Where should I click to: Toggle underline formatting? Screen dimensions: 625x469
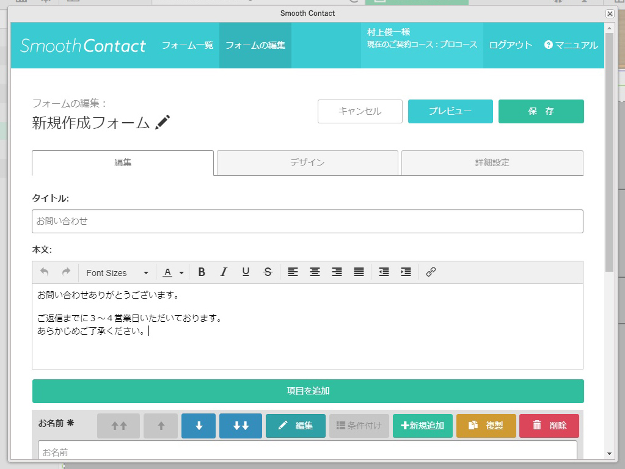[x=246, y=272]
